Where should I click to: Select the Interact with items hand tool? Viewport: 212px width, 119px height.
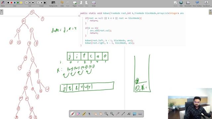point(95,114)
